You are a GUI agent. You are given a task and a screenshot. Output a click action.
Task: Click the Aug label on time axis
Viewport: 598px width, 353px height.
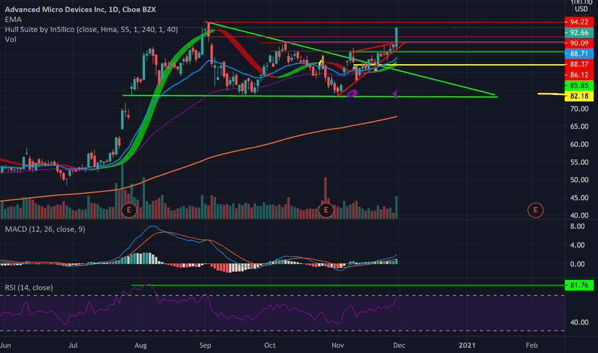click(141, 345)
